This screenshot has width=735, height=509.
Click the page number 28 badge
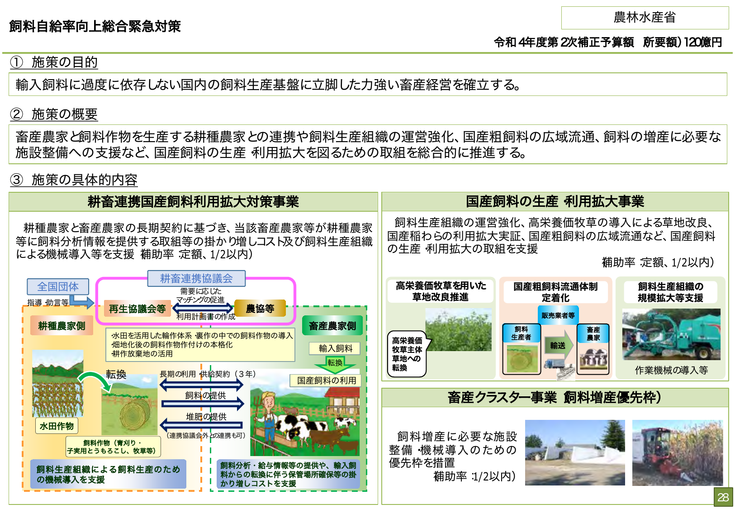coord(723,497)
